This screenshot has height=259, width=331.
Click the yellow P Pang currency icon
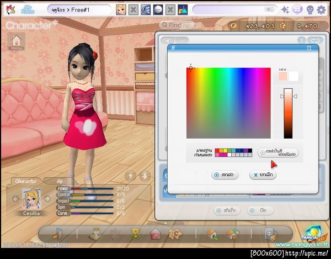[x=233, y=26]
